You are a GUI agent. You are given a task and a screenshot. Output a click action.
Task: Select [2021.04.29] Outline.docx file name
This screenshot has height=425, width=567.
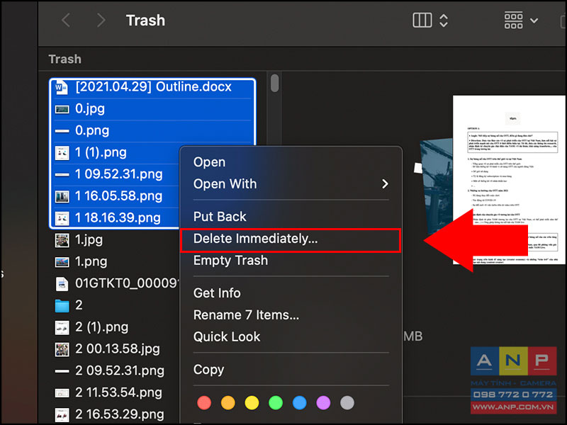[153, 87]
